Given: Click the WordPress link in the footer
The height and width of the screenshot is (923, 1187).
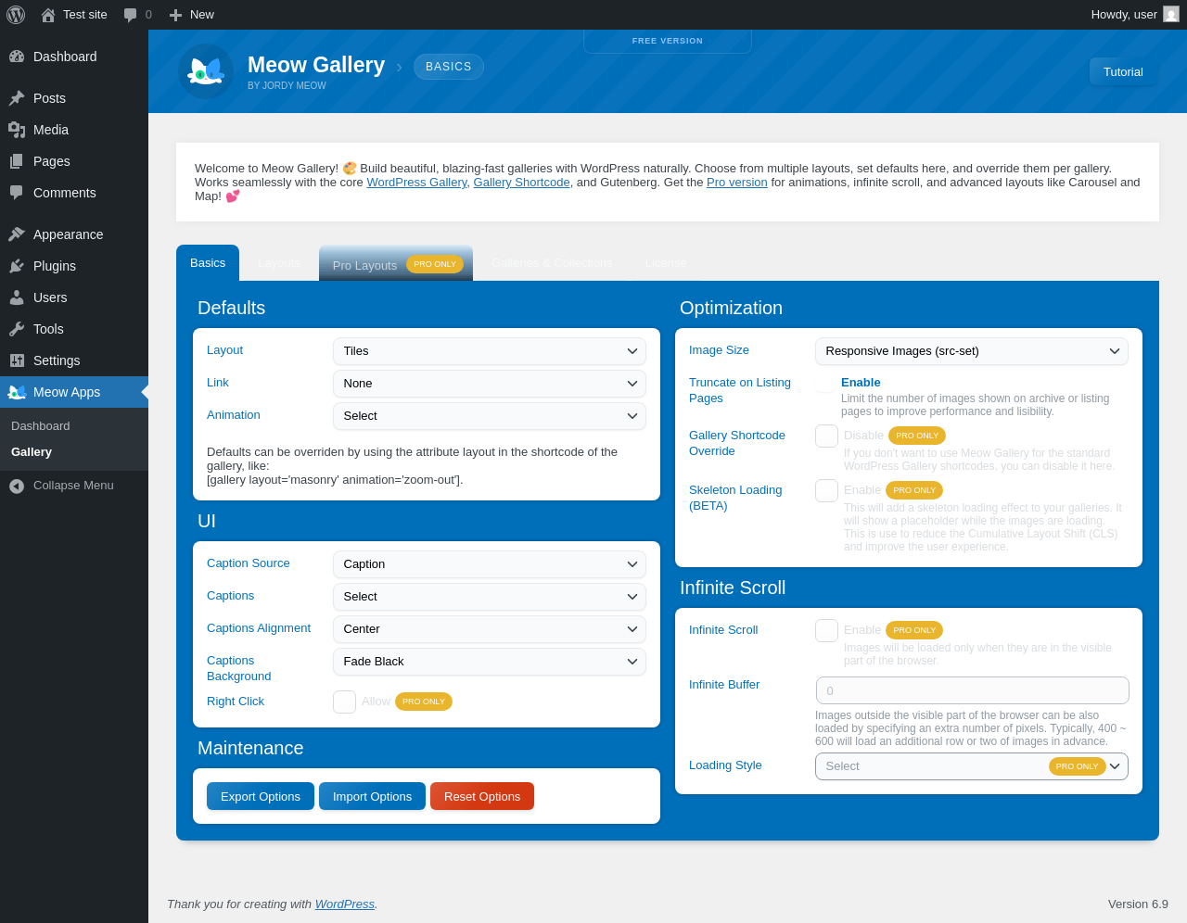Looking at the screenshot, I should tap(345, 904).
